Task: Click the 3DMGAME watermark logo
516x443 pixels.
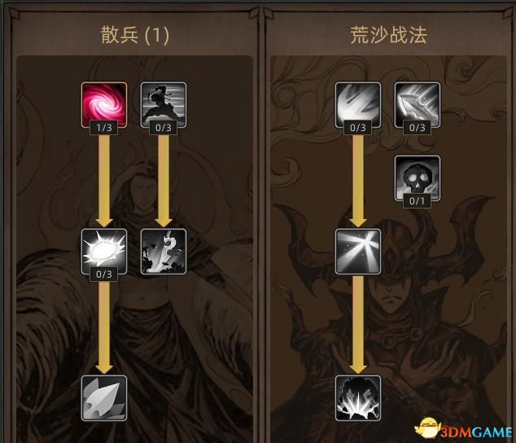Action: coord(464,429)
